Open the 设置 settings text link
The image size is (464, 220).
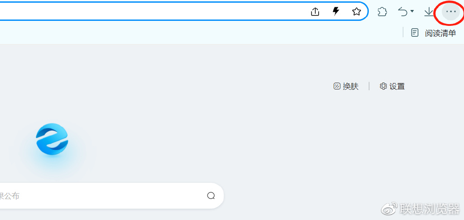[x=397, y=86]
